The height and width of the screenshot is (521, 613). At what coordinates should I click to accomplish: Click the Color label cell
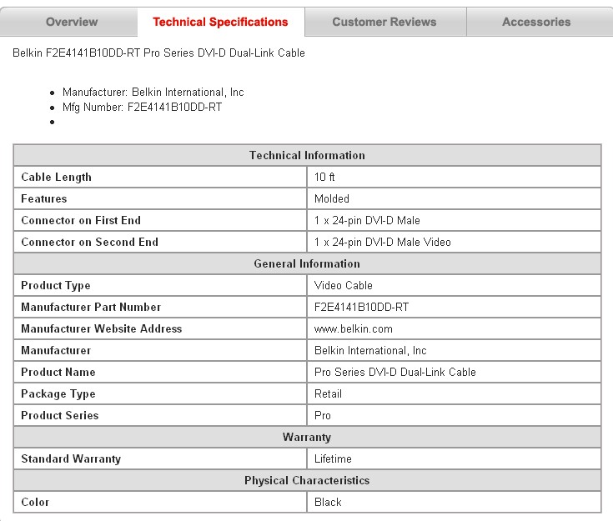[160, 502]
